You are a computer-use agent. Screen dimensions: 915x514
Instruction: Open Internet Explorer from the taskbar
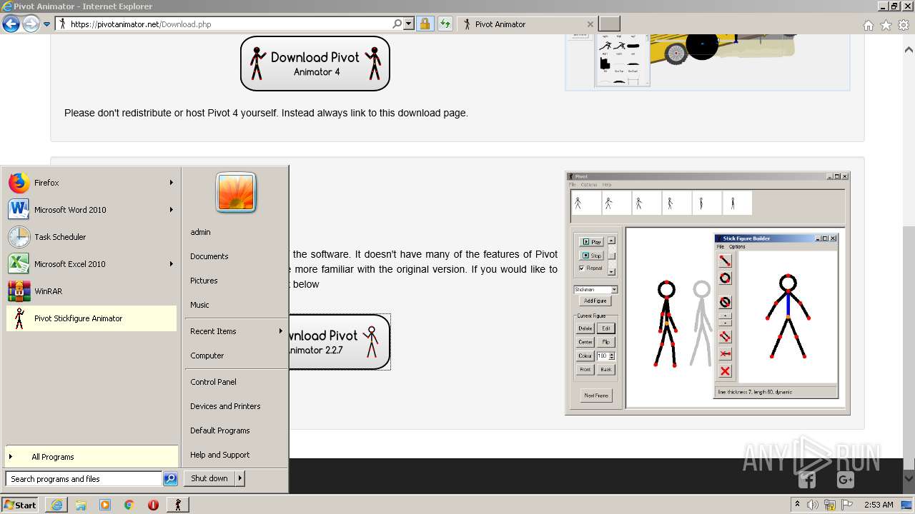coord(56,505)
